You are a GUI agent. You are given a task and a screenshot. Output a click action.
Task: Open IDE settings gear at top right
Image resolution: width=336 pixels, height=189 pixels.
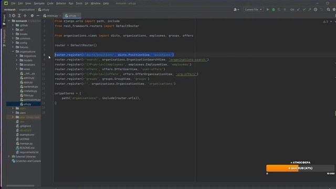[x=334, y=9]
